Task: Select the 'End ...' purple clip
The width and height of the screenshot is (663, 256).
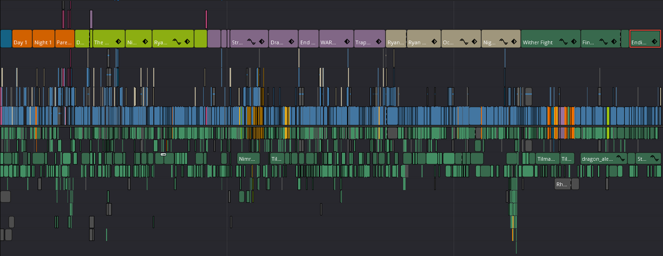Action: 309,39
